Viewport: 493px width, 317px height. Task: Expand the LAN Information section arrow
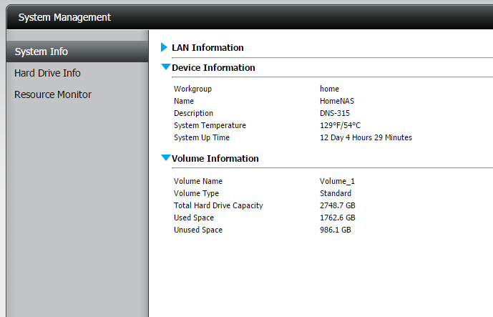pyautogui.click(x=164, y=48)
